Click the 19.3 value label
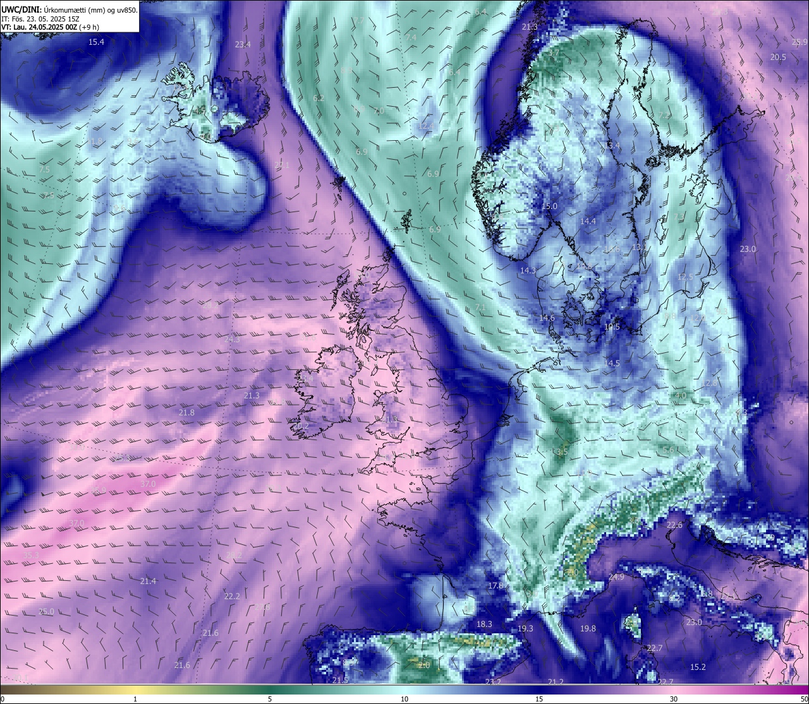 coord(525,628)
